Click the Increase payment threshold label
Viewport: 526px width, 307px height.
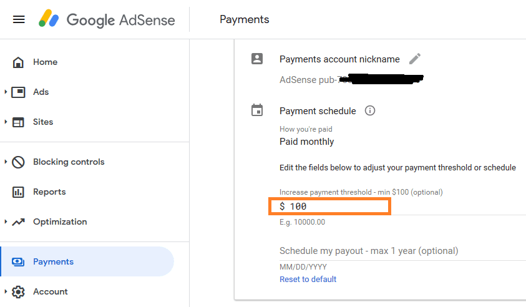click(x=361, y=192)
